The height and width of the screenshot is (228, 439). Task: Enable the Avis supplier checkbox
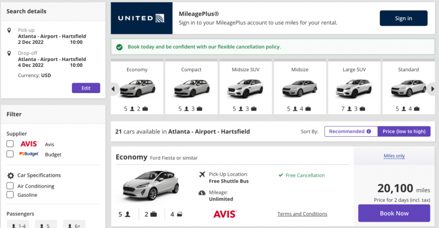[10, 144]
